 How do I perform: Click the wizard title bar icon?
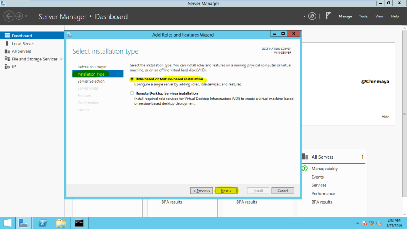(69, 35)
